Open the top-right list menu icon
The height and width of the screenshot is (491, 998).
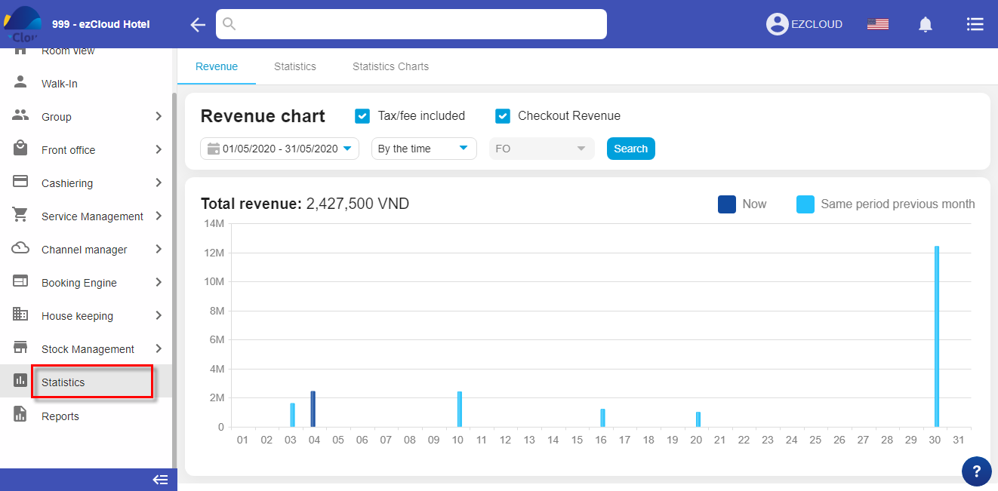[x=975, y=24]
